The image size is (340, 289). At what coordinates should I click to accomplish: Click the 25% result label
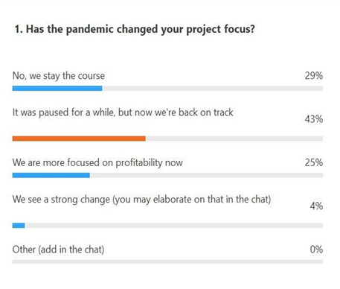[314, 162]
